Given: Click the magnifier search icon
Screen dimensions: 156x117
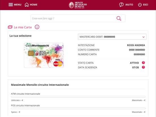Looking at the screenshot, I should (119, 18).
